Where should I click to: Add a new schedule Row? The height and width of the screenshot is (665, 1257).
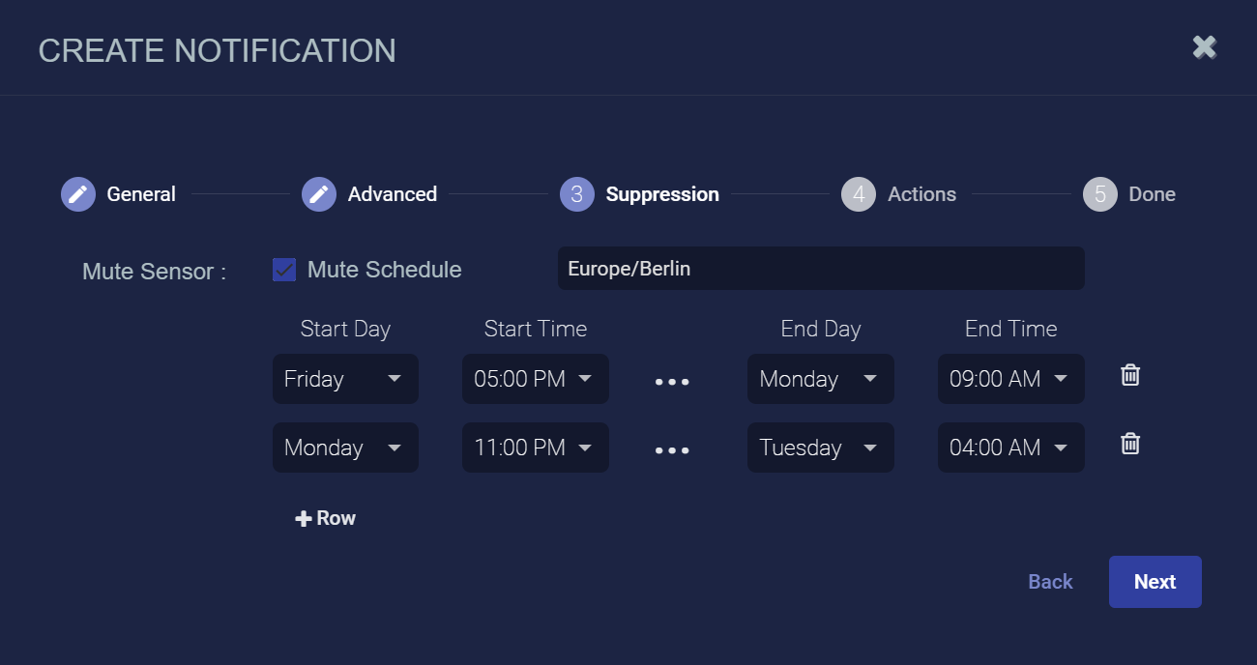click(326, 518)
